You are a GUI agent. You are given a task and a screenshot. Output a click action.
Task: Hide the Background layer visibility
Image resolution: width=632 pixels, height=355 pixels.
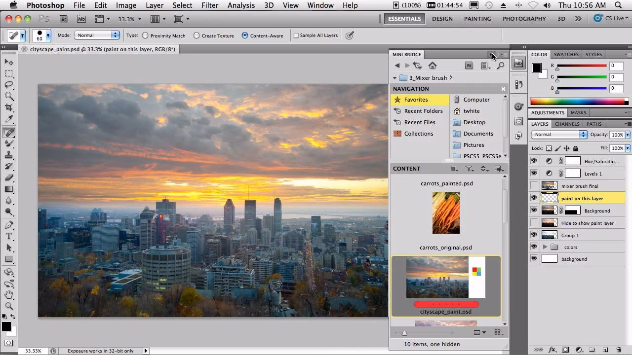534,211
